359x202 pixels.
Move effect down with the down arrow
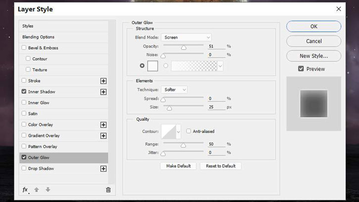pyautogui.click(x=48, y=190)
